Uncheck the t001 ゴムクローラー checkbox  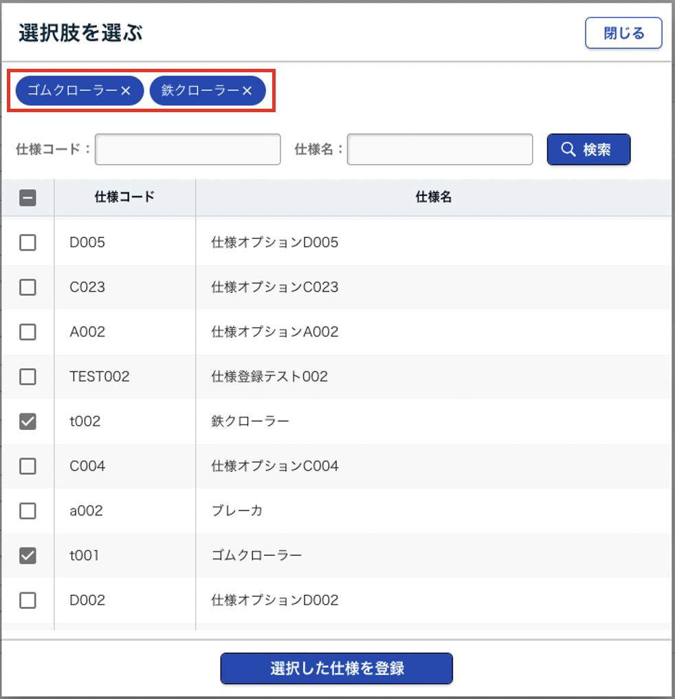click(27, 555)
